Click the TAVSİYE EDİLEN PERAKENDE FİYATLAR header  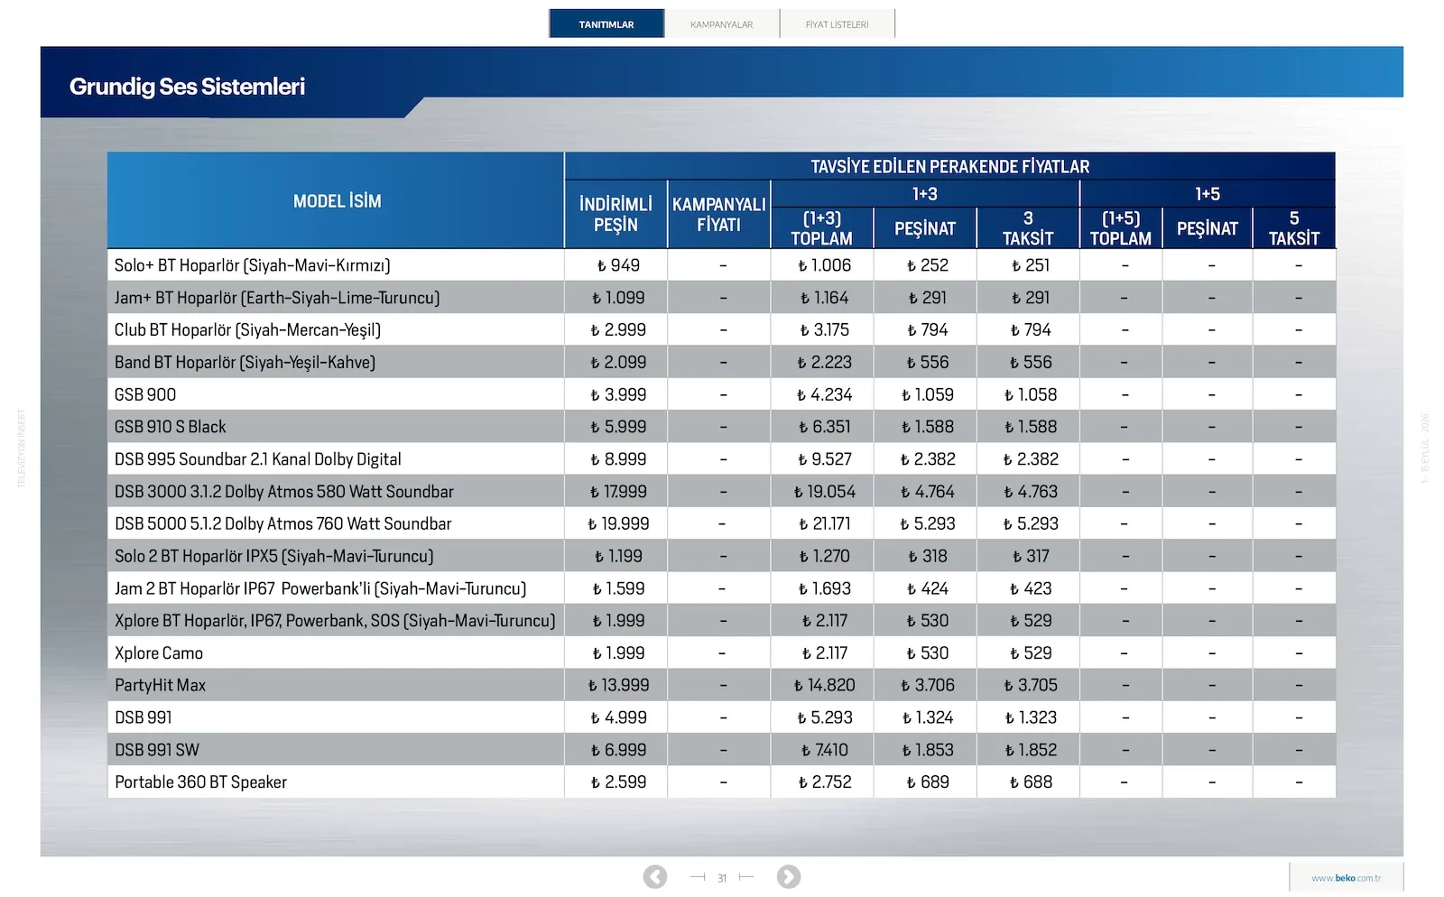(949, 167)
